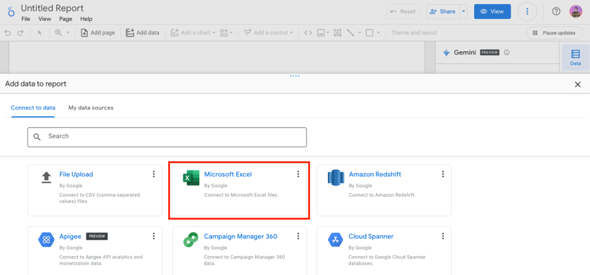Click the Pause updates button
The width and height of the screenshot is (590, 275).
pyautogui.click(x=554, y=33)
